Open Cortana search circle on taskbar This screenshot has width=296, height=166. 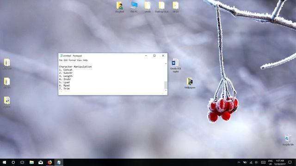click(13, 162)
